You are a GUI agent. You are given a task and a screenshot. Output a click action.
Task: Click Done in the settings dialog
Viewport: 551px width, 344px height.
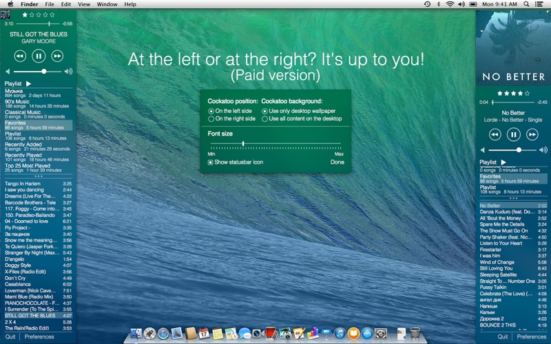tap(337, 162)
